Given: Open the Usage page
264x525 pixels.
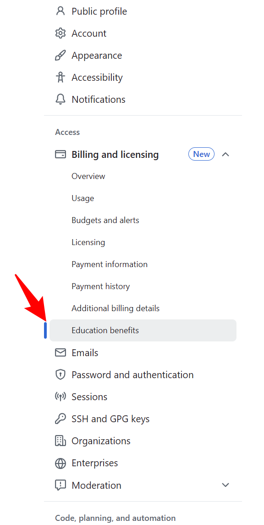Looking at the screenshot, I should point(82,198).
